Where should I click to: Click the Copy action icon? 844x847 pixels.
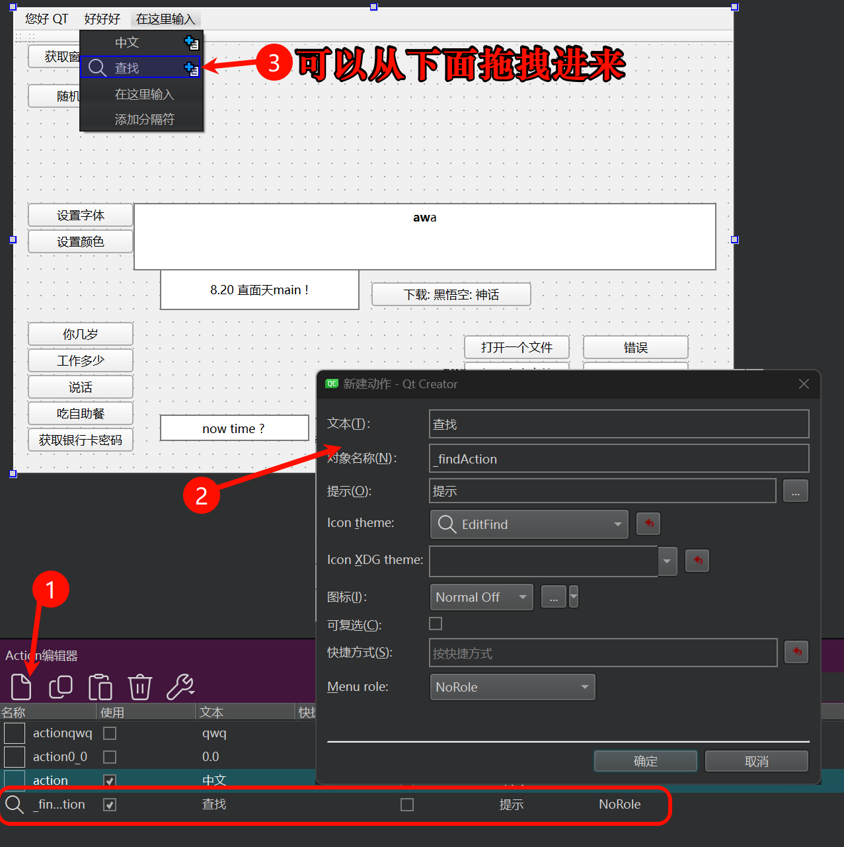pos(61,688)
